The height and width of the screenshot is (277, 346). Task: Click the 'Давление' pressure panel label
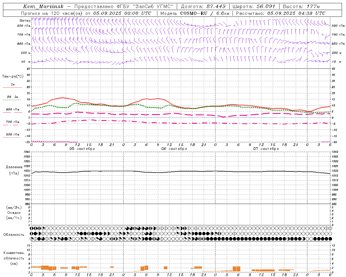click(x=14, y=167)
